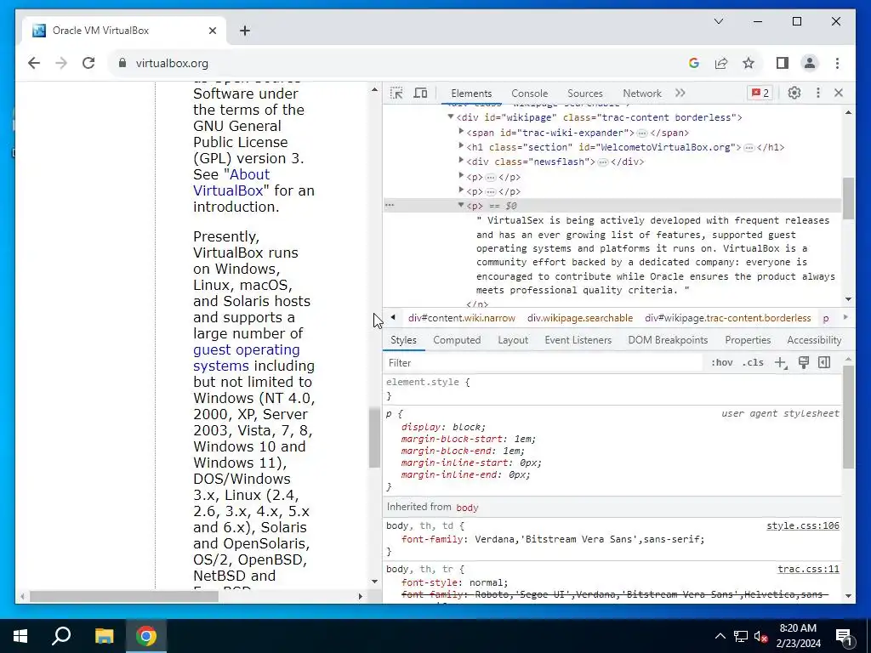Screen dimensions: 871x653
Task: Select div#wikipage.trac-content.borderless breadcrumb
Action: pyautogui.click(x=728, y=318)
